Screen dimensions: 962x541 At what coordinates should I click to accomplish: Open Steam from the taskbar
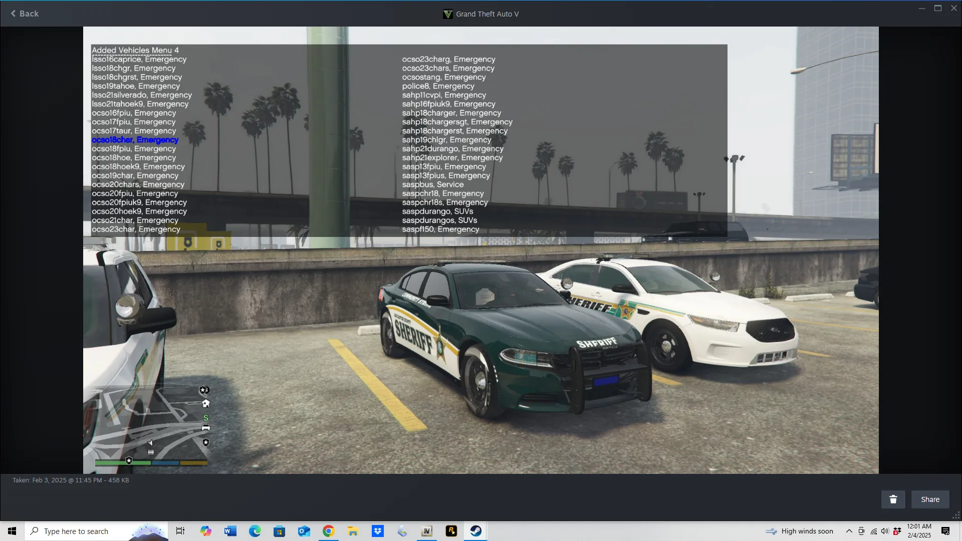[475, 531]
